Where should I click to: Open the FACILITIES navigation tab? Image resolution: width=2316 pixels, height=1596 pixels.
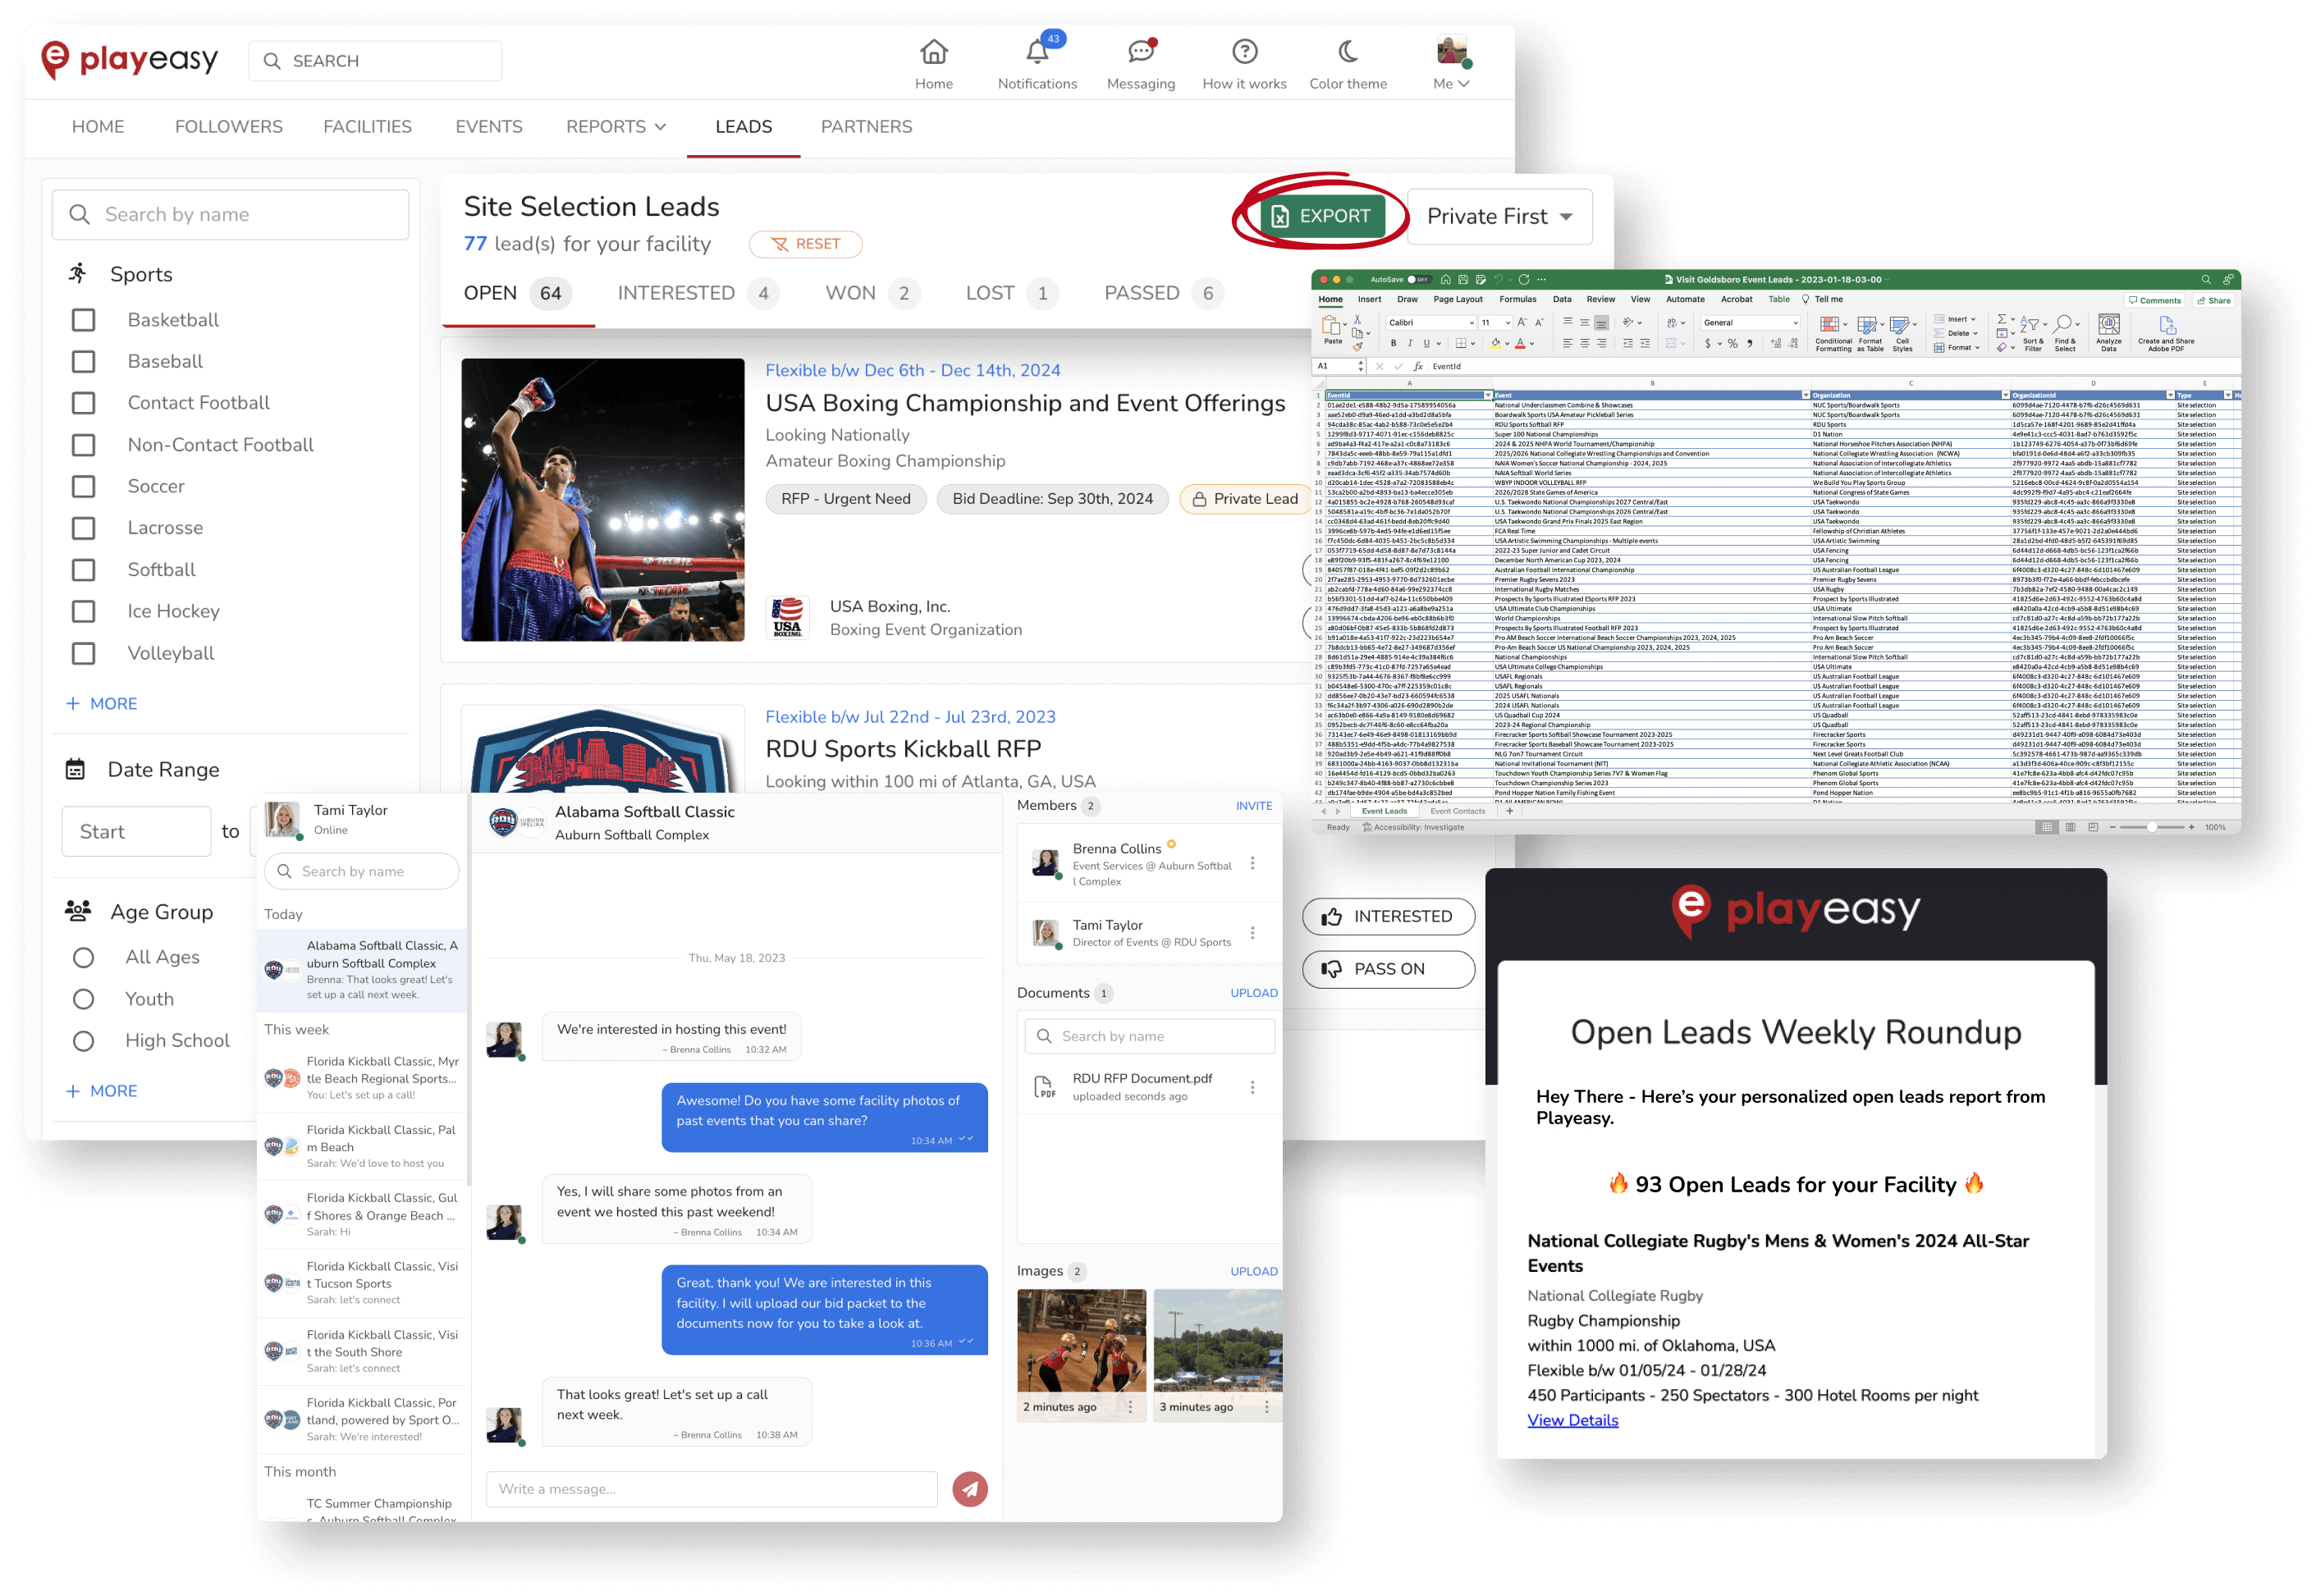(367, 127)
